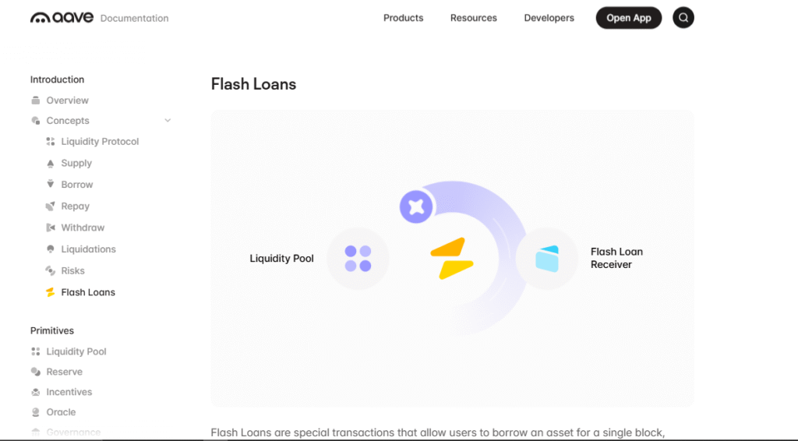Viewport: 798px width, 441px height.
Task: Click the Overview sidebar icon
Action: pos(35,101)
